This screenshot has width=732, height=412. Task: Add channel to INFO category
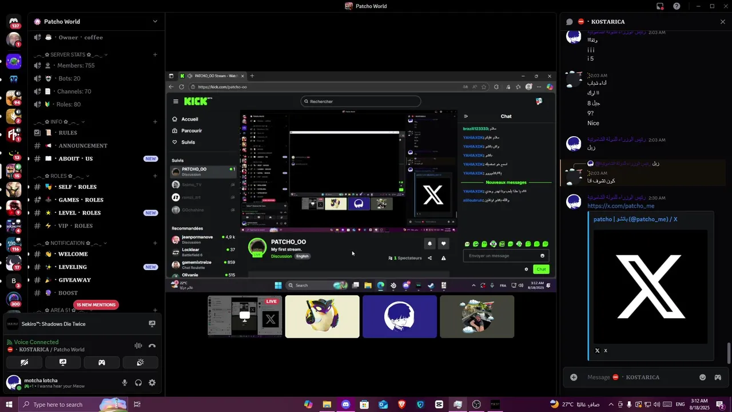155,122
